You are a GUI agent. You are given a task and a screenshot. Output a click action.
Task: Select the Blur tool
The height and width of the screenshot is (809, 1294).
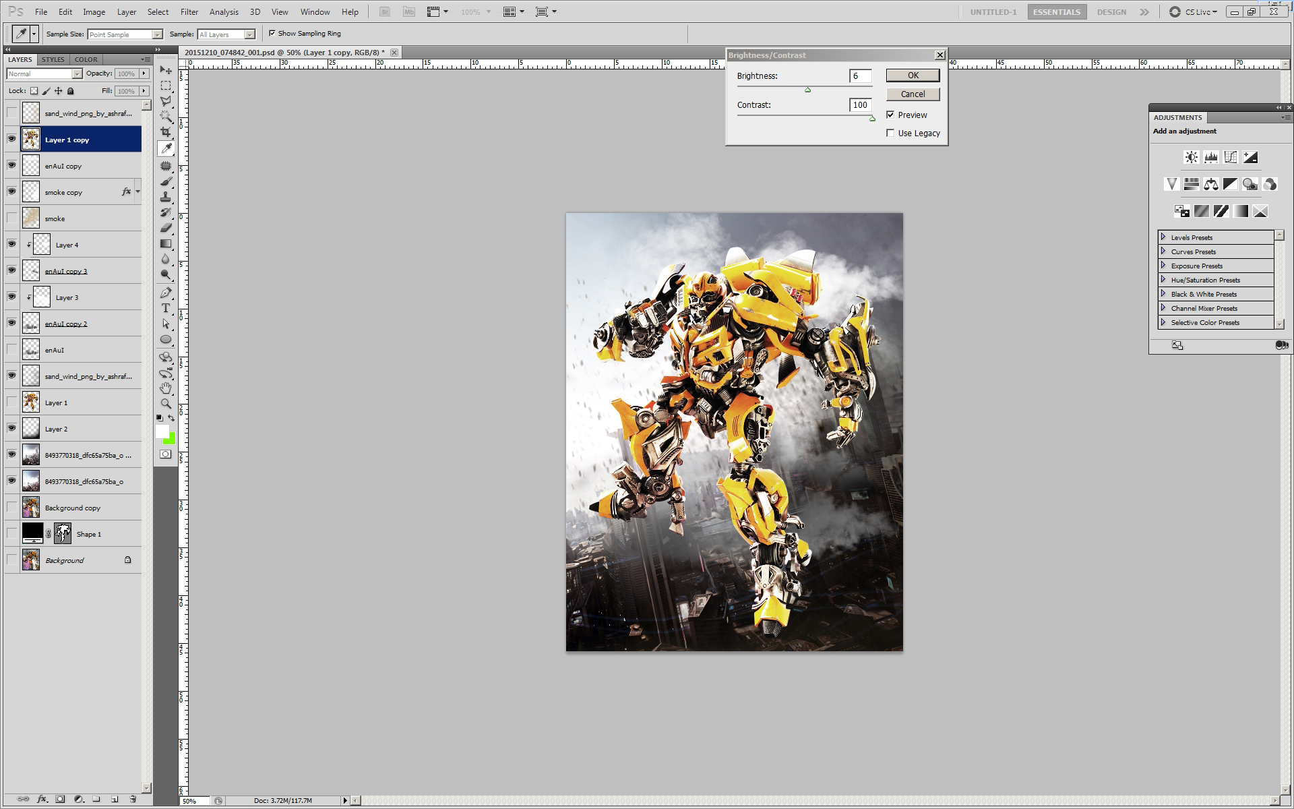(x=166, y=259)
